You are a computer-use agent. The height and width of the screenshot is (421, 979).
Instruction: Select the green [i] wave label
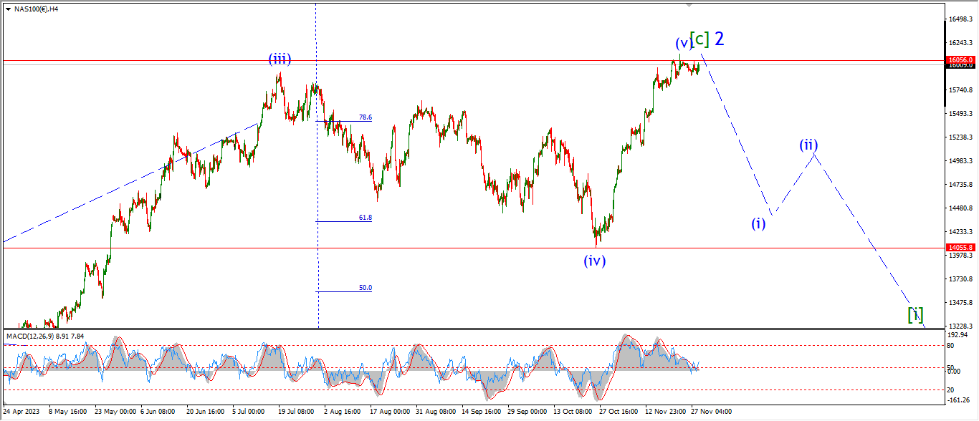915,314
